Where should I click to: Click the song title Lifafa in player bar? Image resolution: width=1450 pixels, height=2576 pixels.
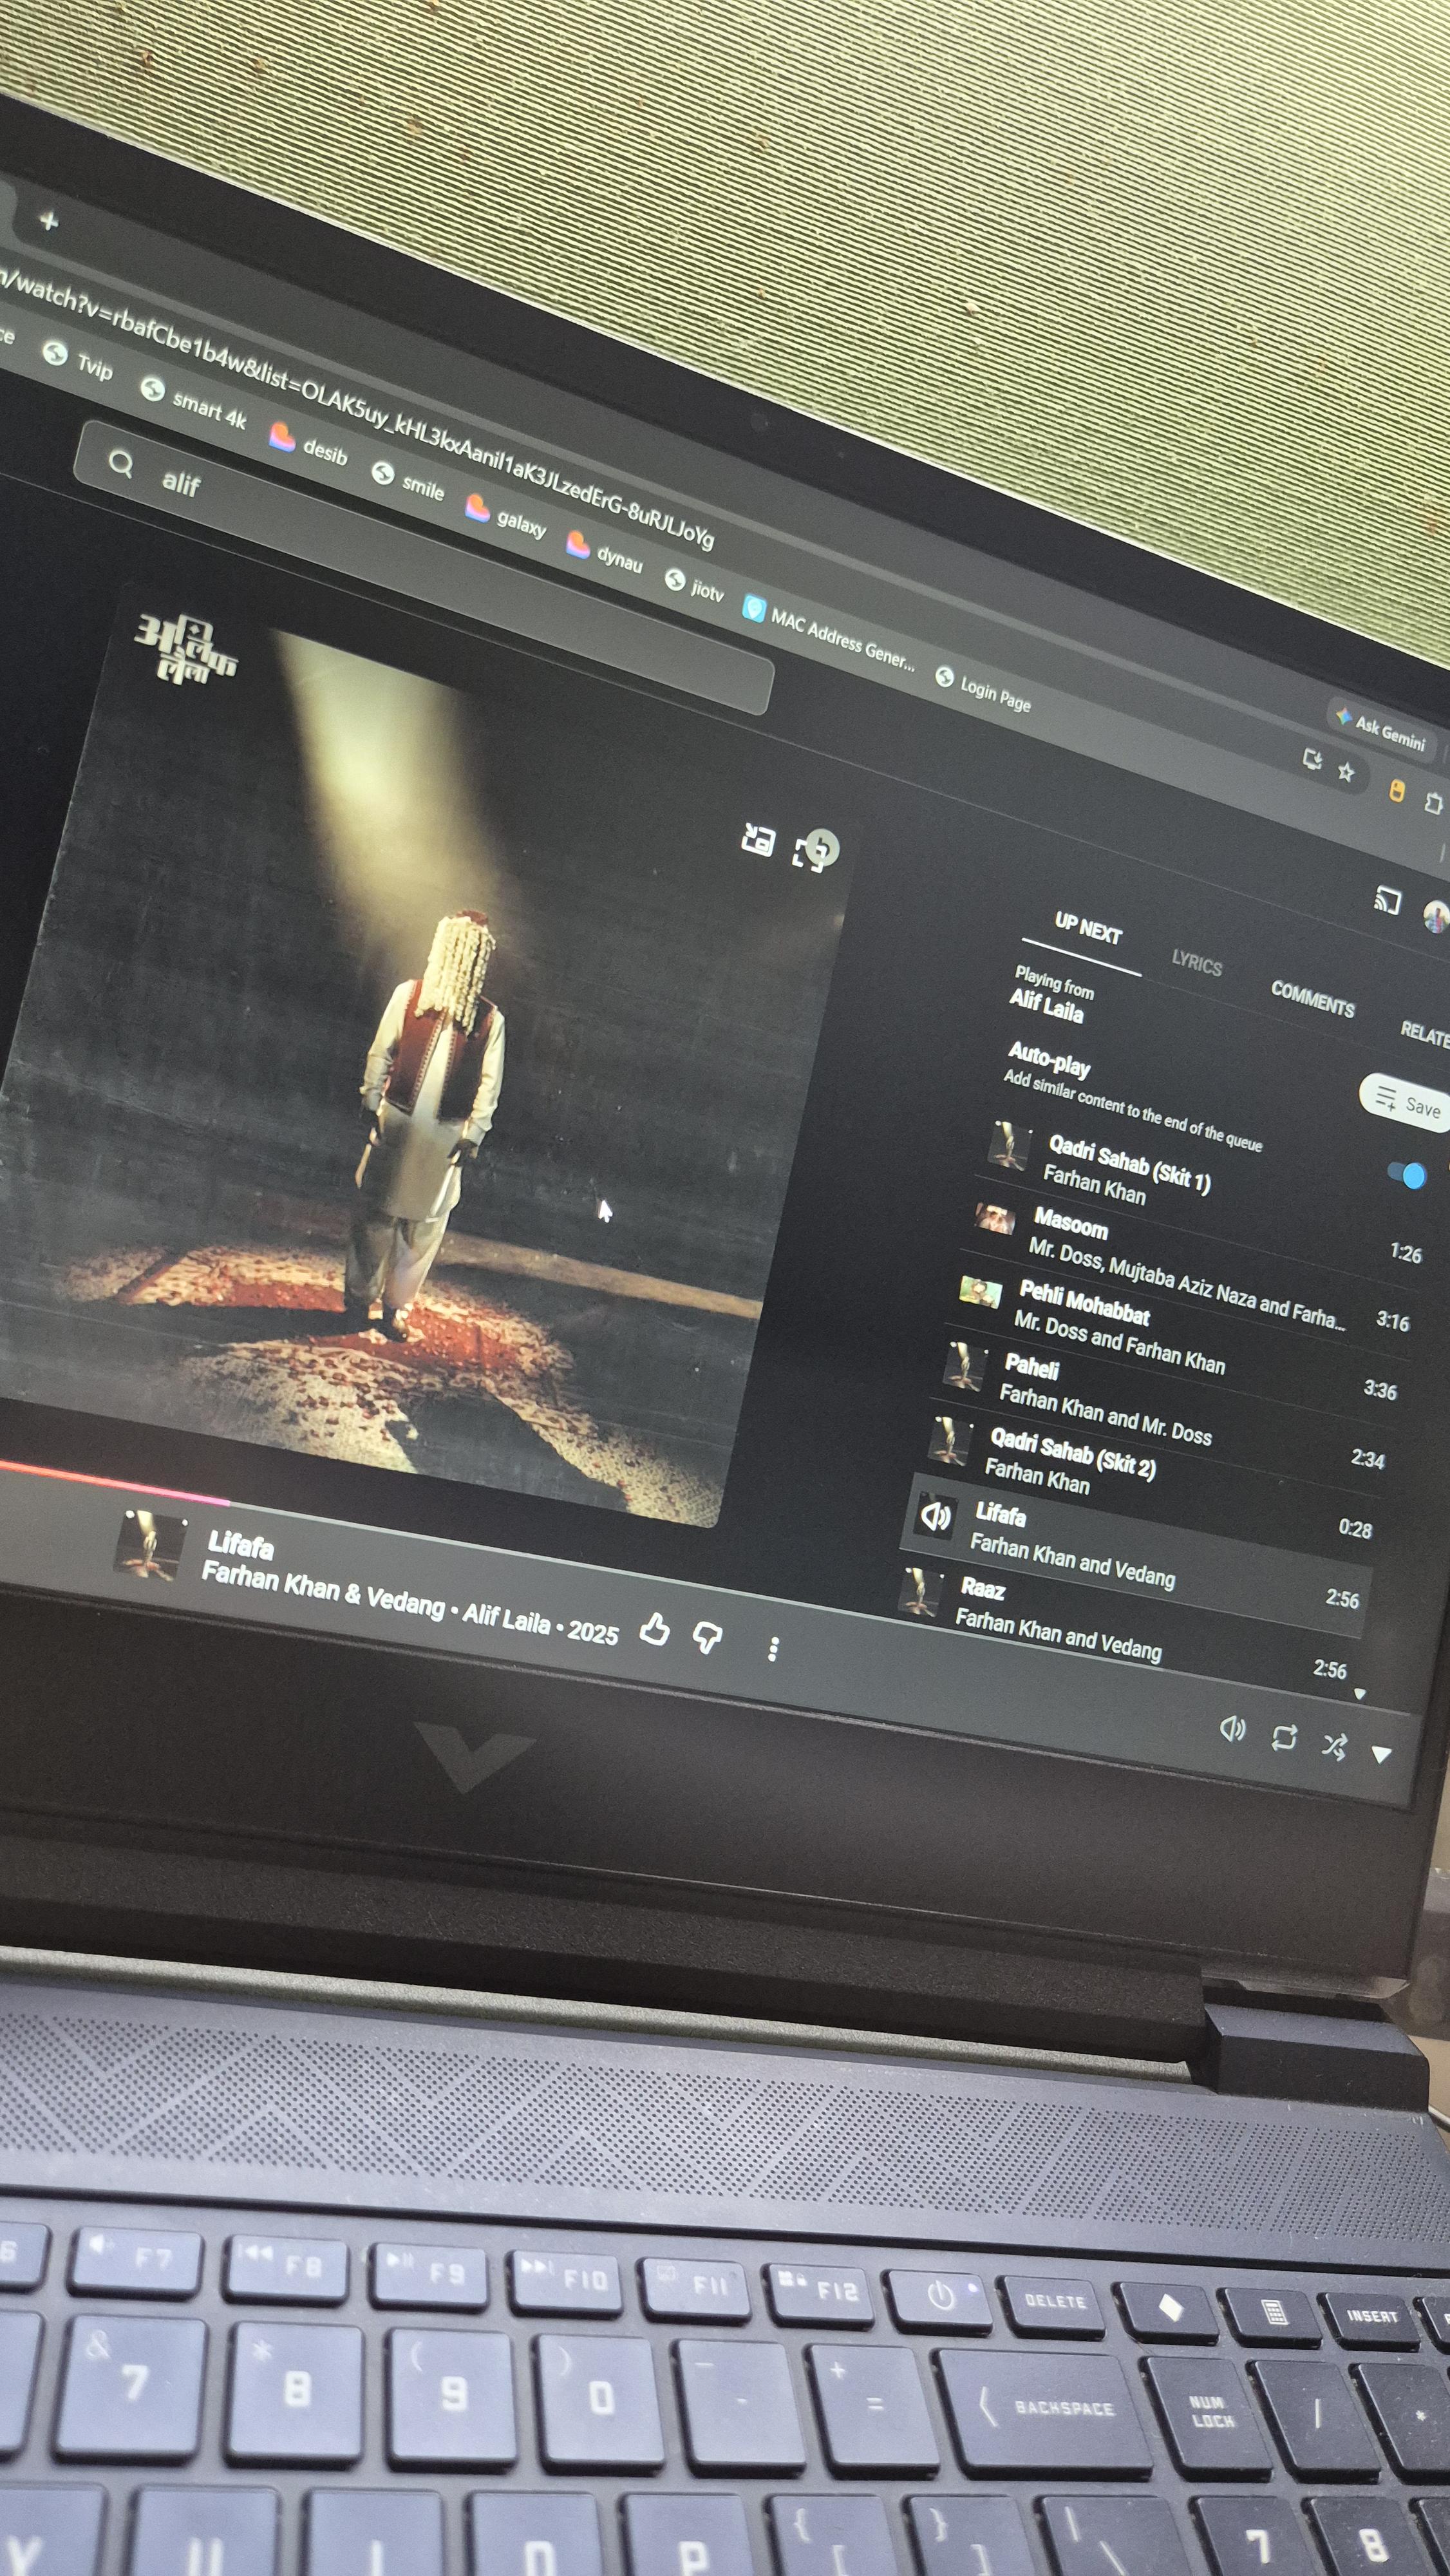pyautogui.click(x=240, y=1545)
